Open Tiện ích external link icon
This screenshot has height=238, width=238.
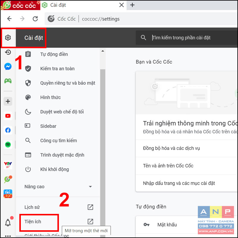90,221
